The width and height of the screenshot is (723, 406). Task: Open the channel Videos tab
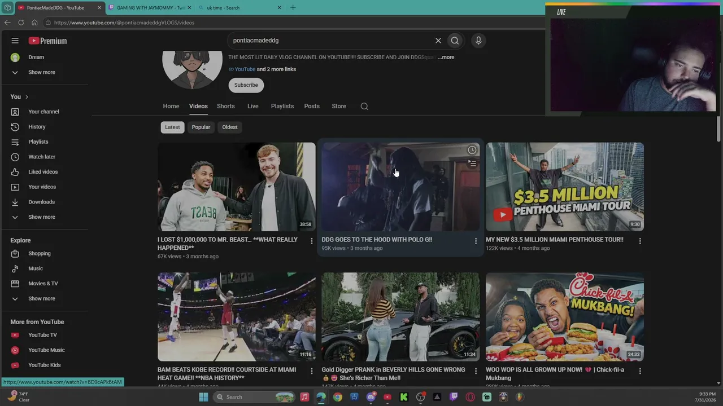[198, 106]
